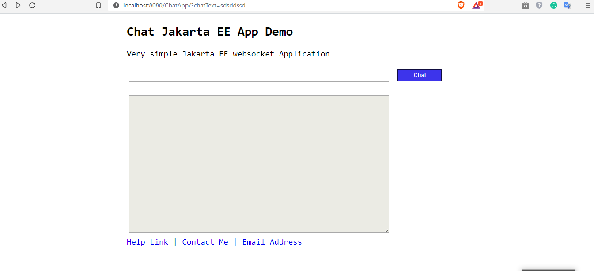Open the grey shield extension icon
594x271 pixels.
(x=539, y=5)
